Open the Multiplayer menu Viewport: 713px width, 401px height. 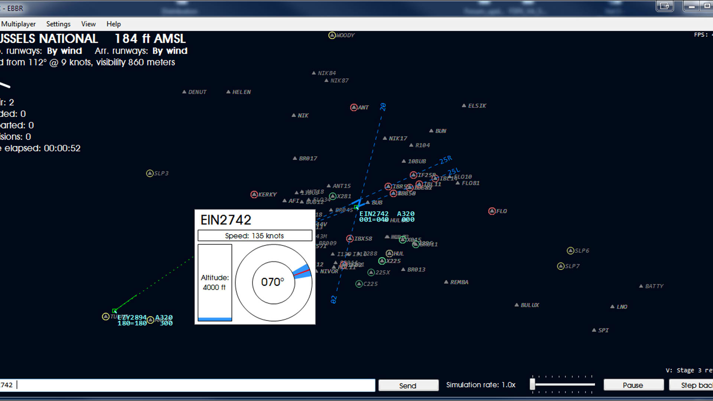tap(18, 24)
